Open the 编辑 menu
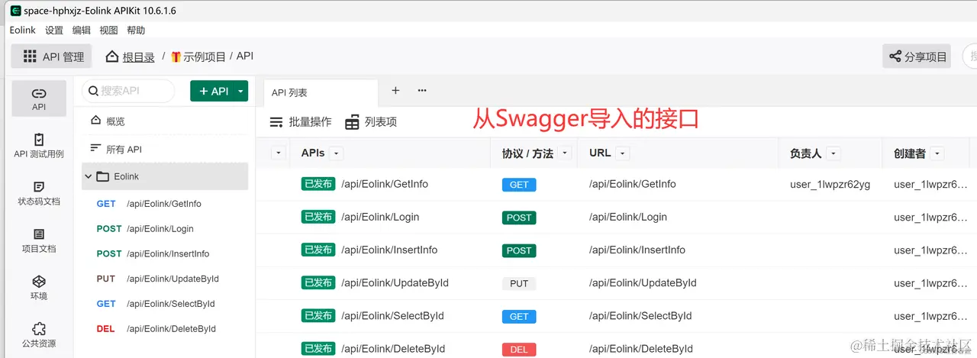This screenshot has width=977, height=358. tap(81, 30)
